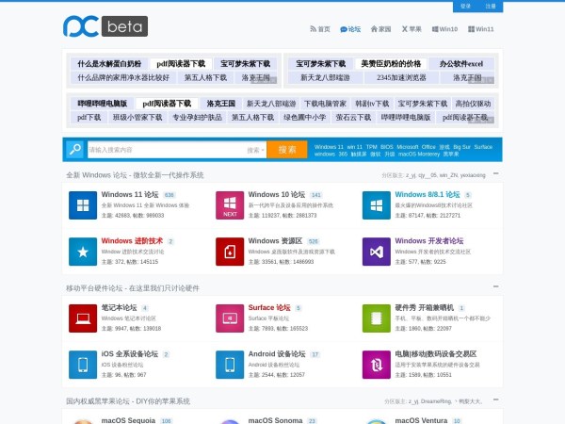565x424 pixels.
Task: Collapse the 国内权威黑苹果论坛 section
Action: (495, 400)
